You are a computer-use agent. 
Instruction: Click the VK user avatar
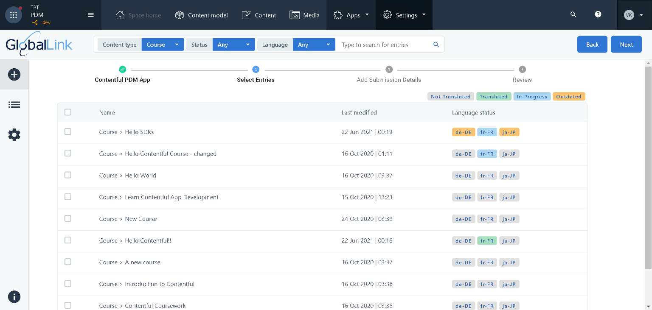[629, 15]
